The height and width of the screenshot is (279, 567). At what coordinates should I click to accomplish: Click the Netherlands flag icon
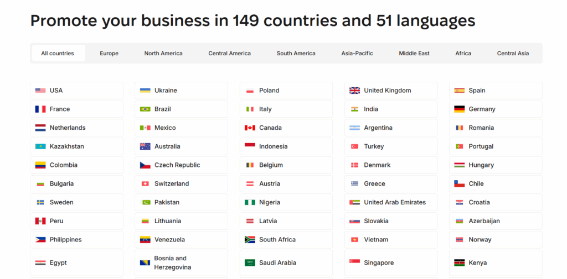coord(40,128)
